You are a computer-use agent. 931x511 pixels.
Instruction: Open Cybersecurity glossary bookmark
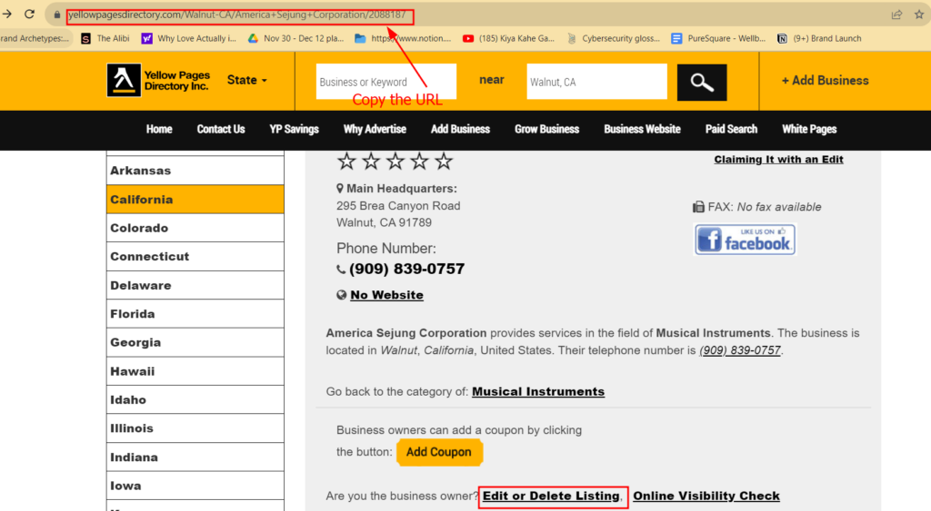coord(614,38)
